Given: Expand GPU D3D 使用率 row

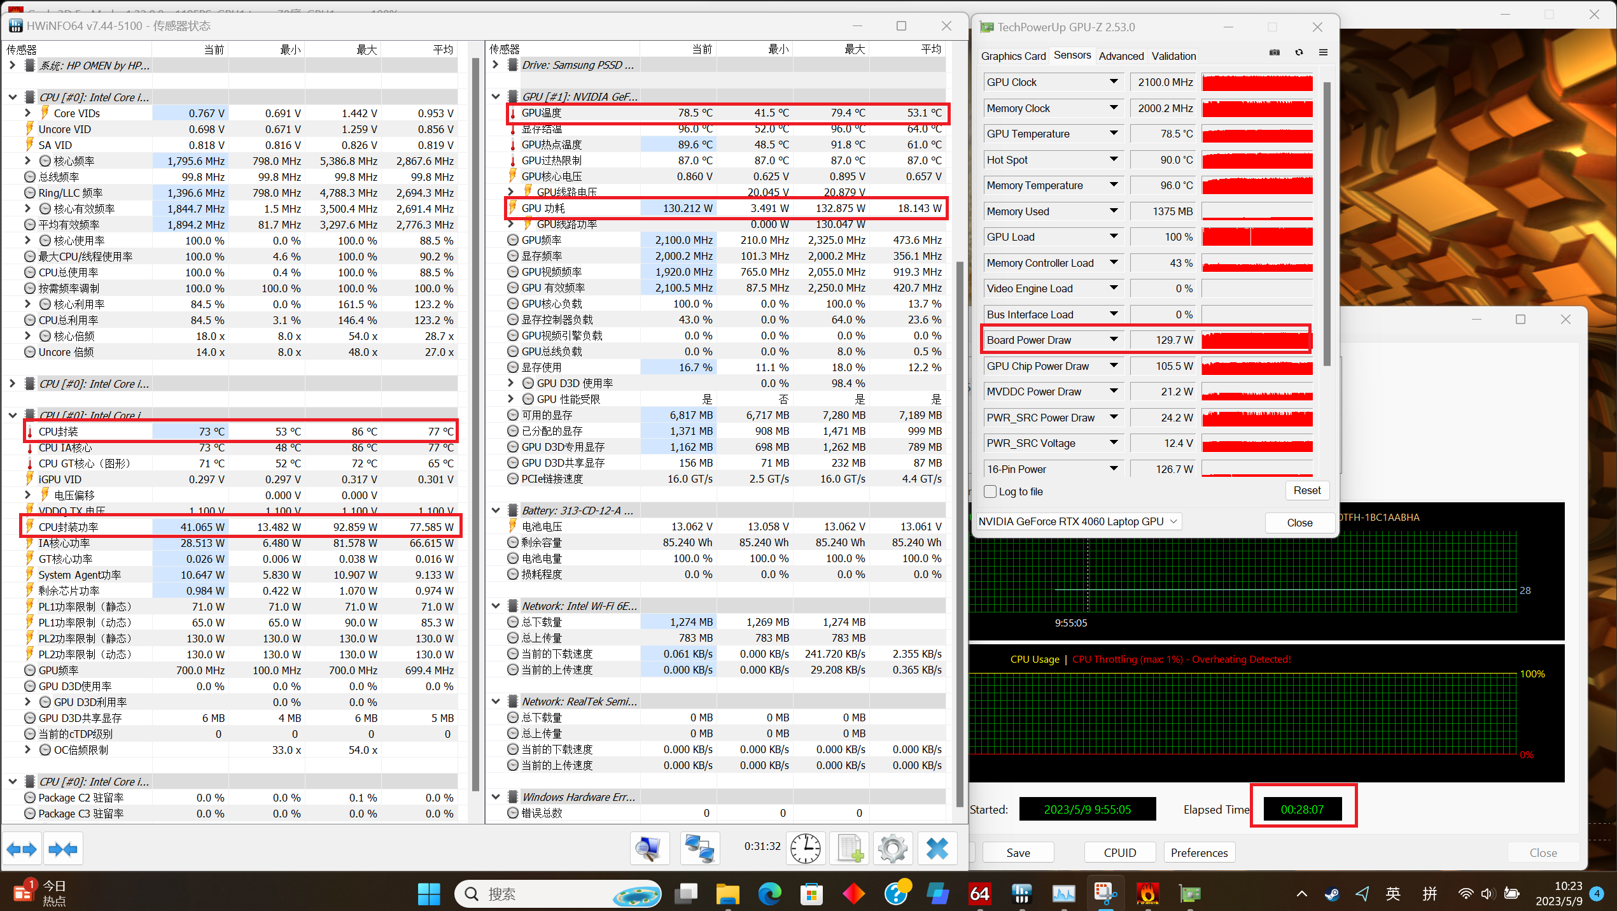Looking at the screenshot, I should (x=511, y=383).
